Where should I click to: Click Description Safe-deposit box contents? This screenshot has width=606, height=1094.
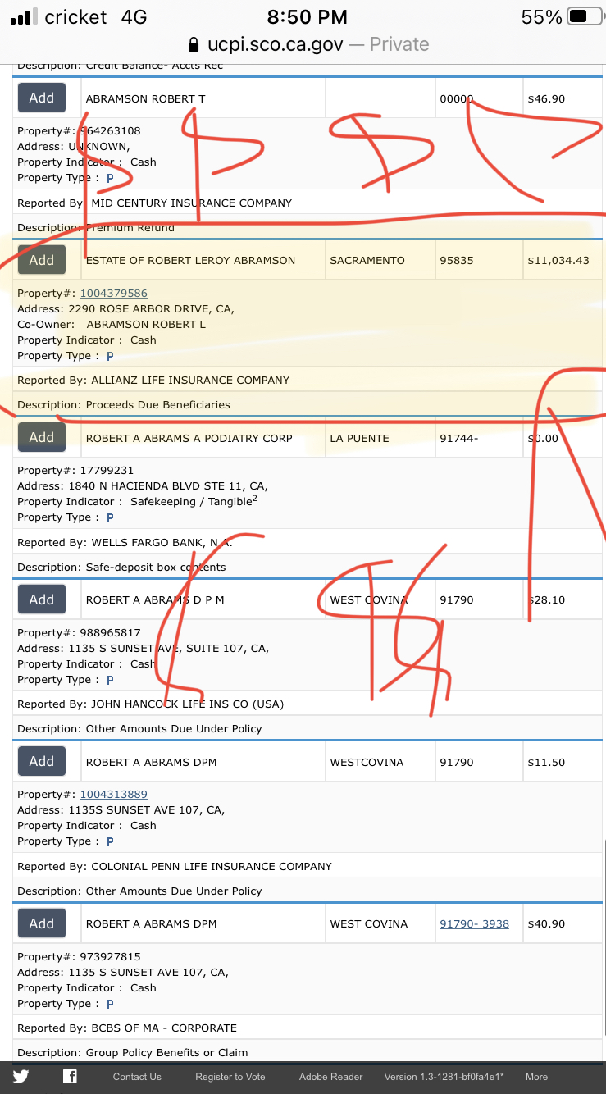121,567
